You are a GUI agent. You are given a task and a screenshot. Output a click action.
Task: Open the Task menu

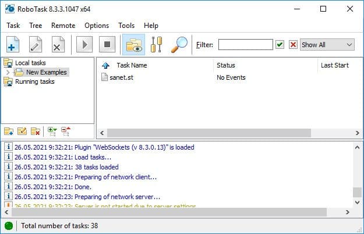[x=13, y=26]
